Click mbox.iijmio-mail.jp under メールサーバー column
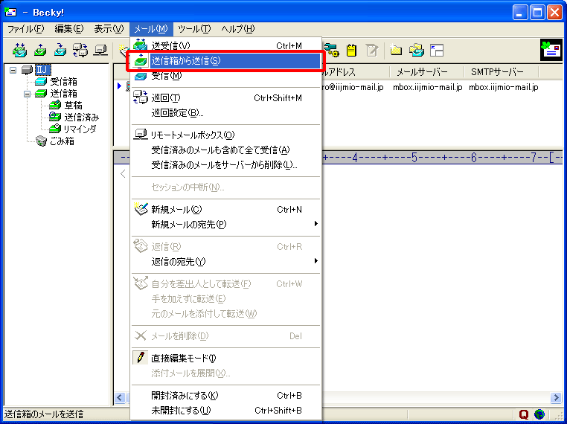This screenshot has height=424, width=567. point(428,88)
